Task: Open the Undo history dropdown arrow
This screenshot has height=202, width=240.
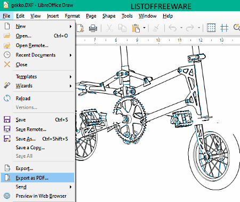Action: pyautogui.click(x=181, y=28)
